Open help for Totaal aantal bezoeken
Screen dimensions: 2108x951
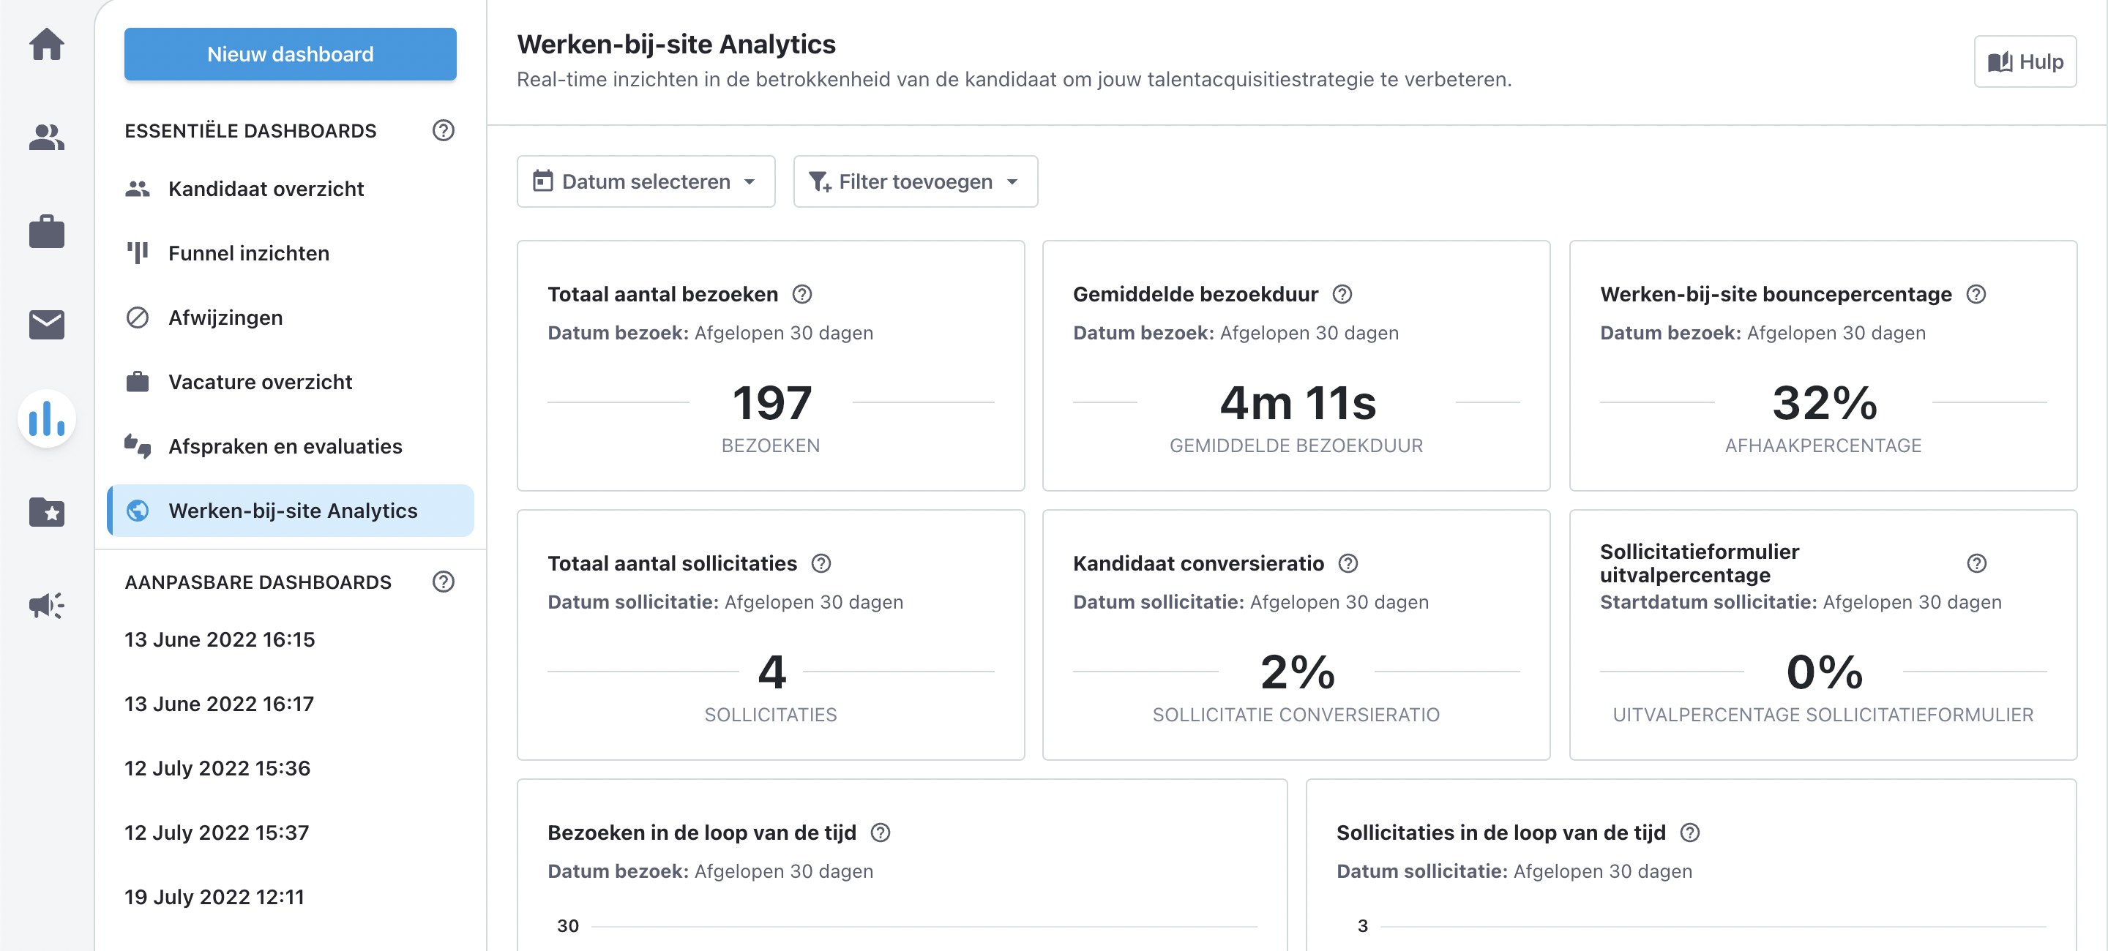tap(803, 294)
